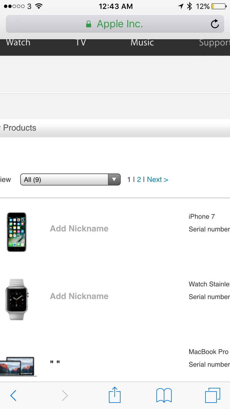This screenshot has height=409, width=230.
Task: Open the TV navigation item
Action: [x=81, y=43]
